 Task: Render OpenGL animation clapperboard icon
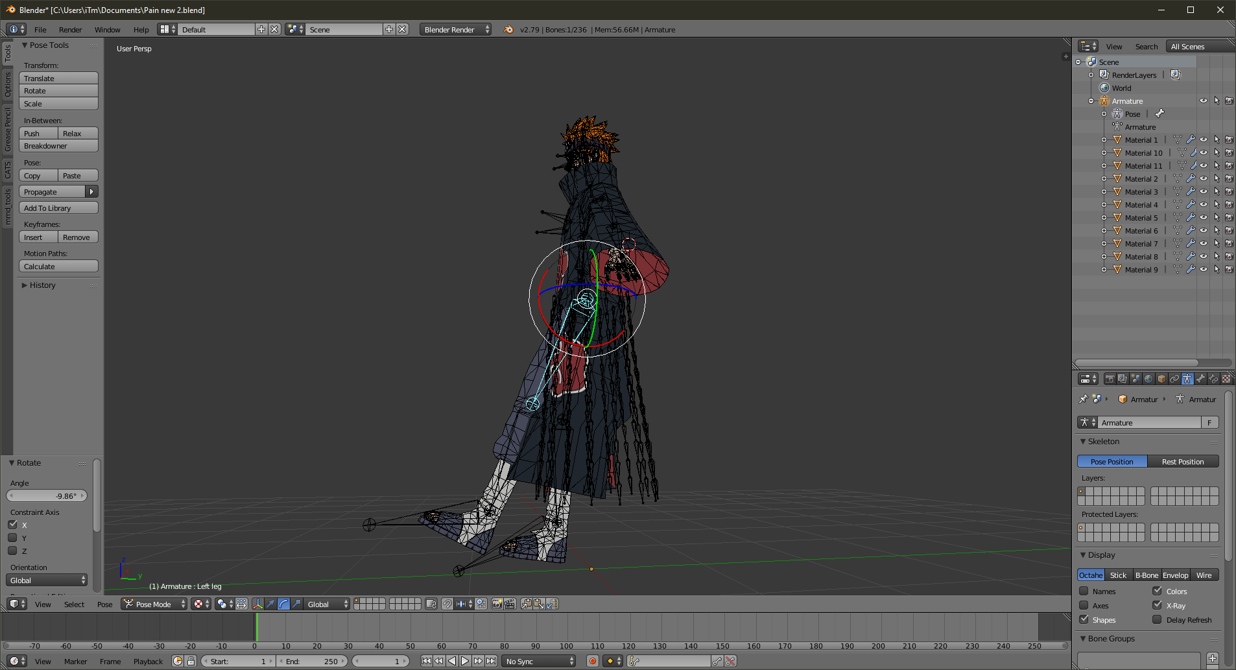coord(510,604)
